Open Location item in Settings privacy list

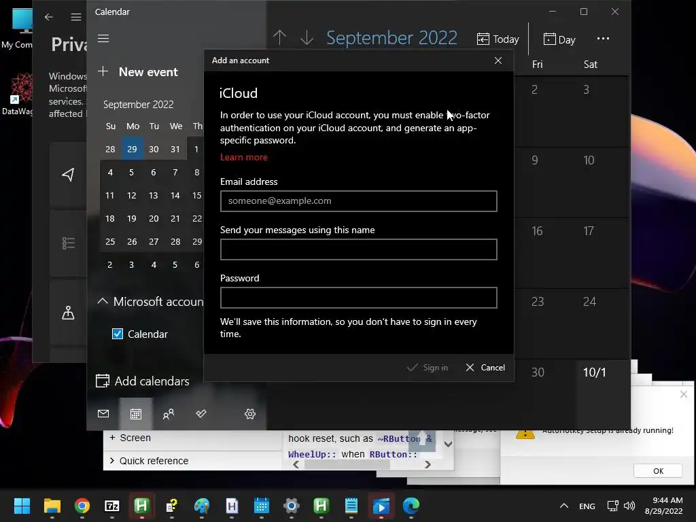coord(68,175)
